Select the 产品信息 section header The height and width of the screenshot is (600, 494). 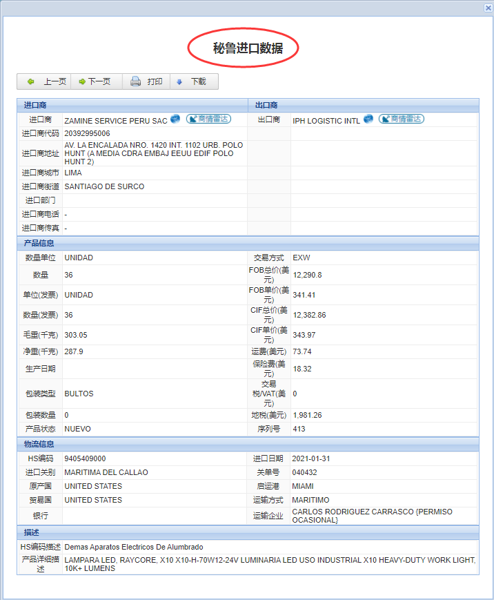coord(39,243)
